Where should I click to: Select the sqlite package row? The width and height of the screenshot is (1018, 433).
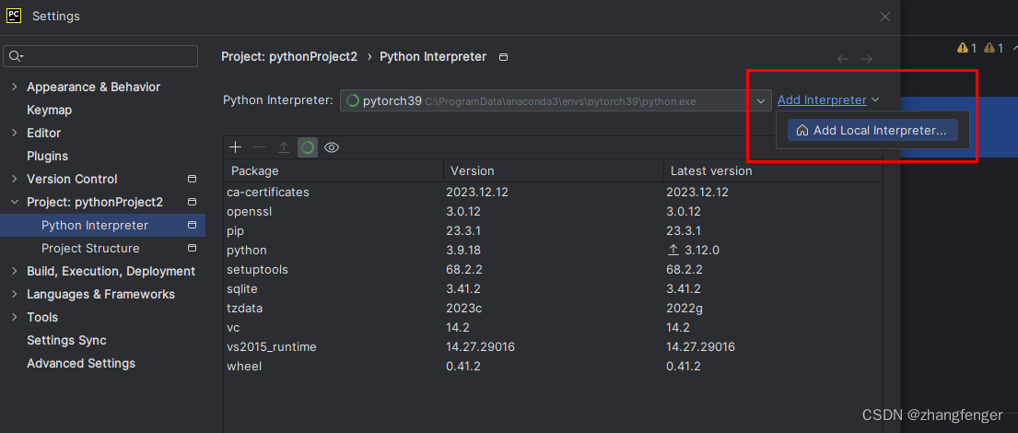coord(553,289)
